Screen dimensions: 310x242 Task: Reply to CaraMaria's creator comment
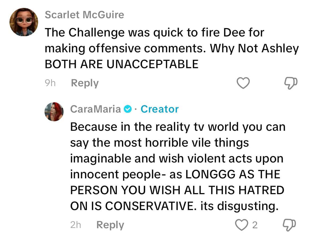pos(110,225)
